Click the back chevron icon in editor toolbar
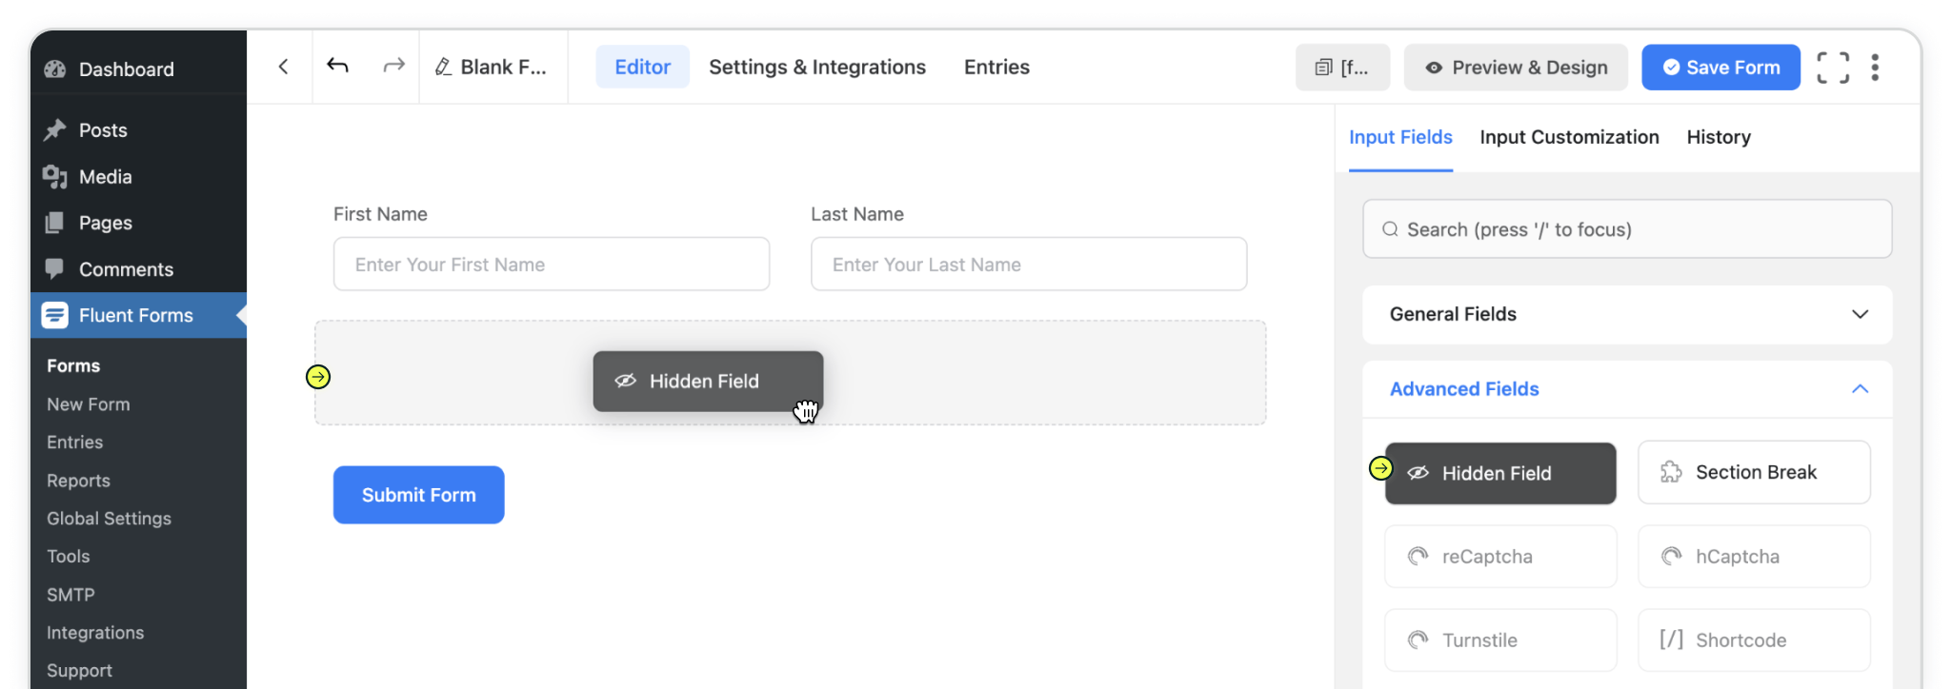 (x=283, y=67)
